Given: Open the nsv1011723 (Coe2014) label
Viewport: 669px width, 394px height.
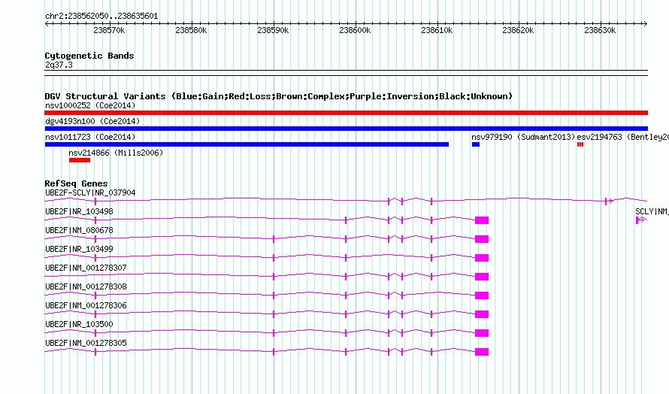Looking at the screenshot, I should point(90,137).
